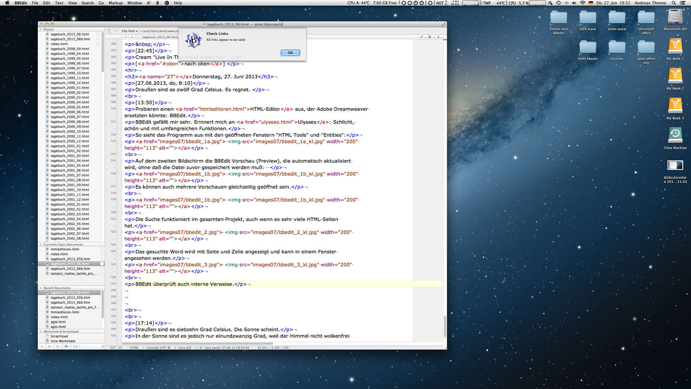The width and height of the screenshot is (691, 389).
Task: Open the html bbedit desktop folder
Action: pyautogui.click(x=587, y=48)
